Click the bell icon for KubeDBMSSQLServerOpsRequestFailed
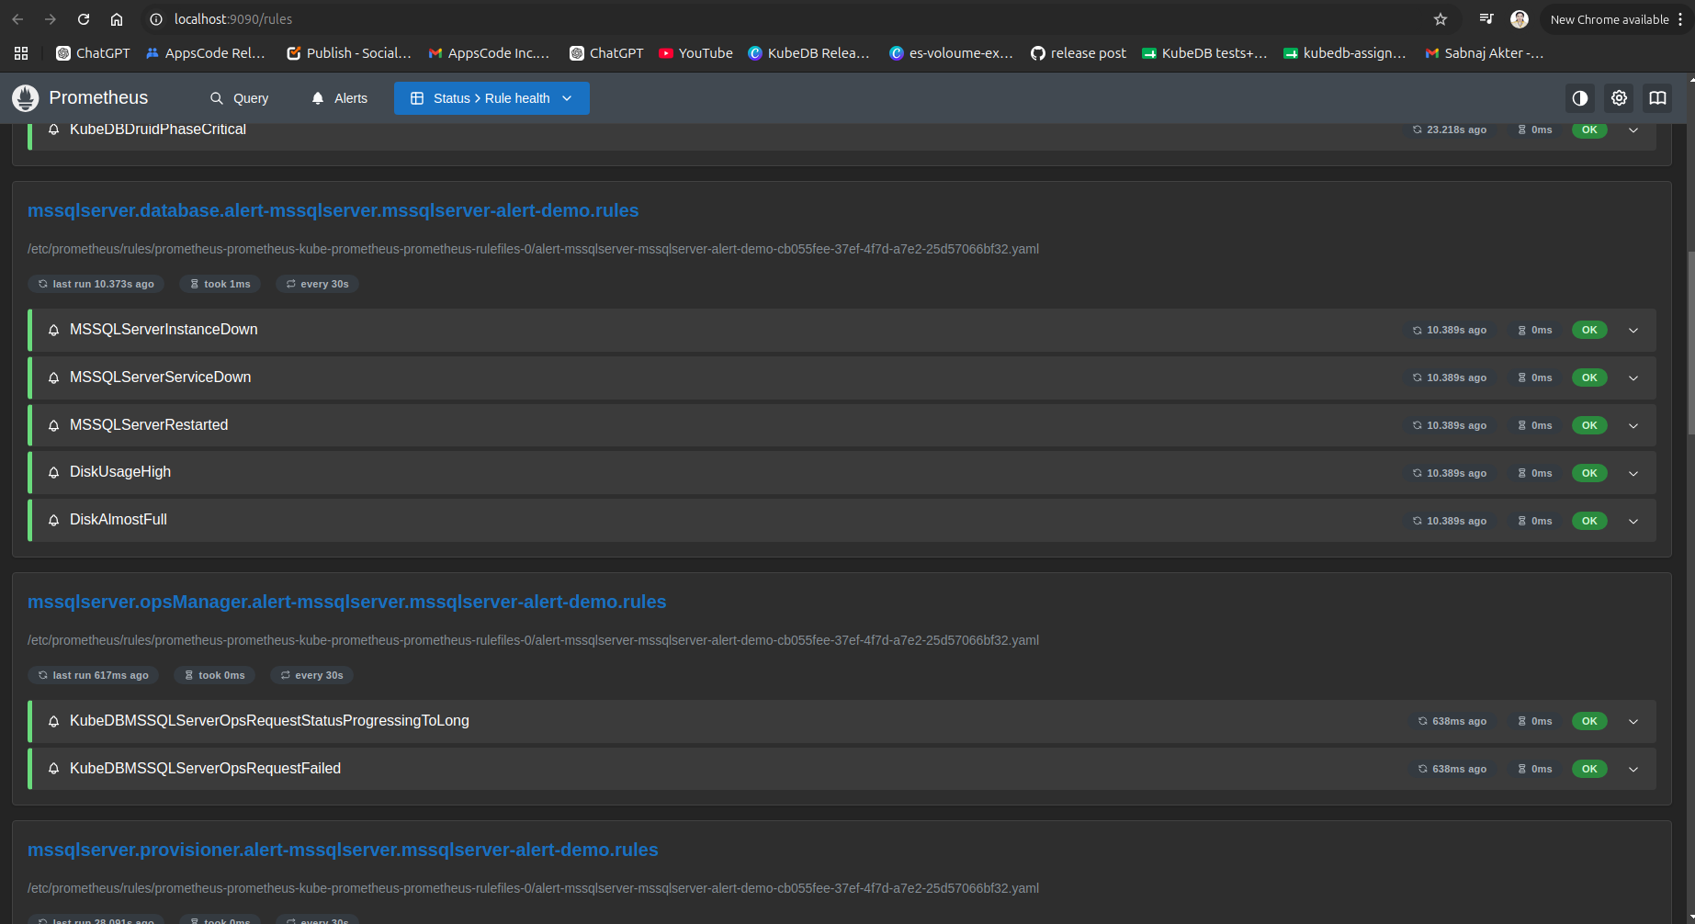The height and width of the screenshot is (924, 1695). click(54, 770)
